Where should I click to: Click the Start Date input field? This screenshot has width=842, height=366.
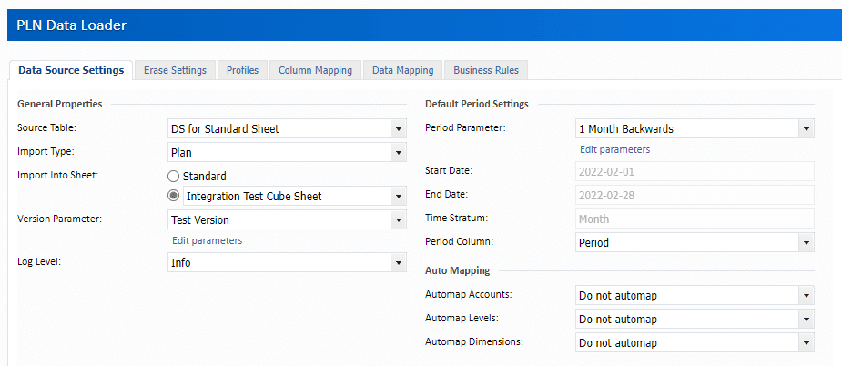(695, 171)
